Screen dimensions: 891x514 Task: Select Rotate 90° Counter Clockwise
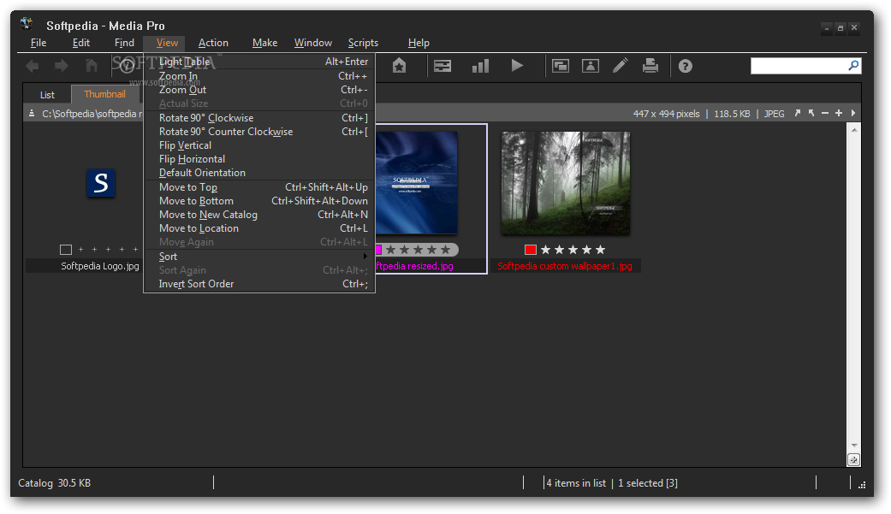point(259,132)
